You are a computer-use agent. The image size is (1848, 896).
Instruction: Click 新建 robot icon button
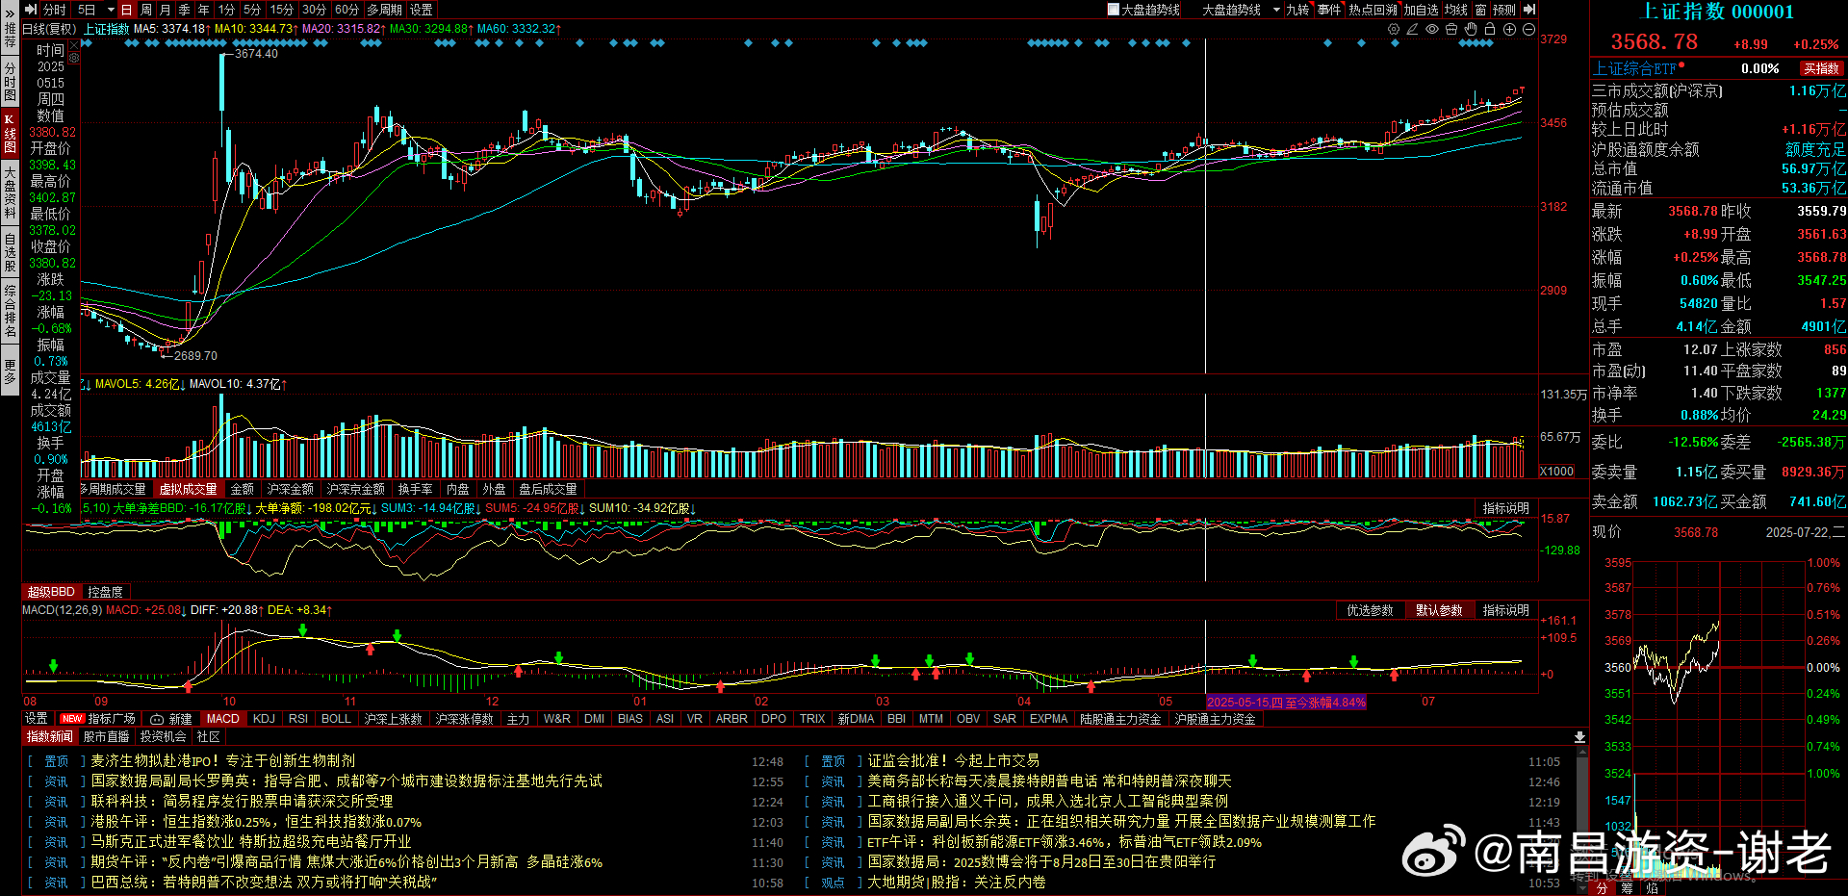(171, 719)
